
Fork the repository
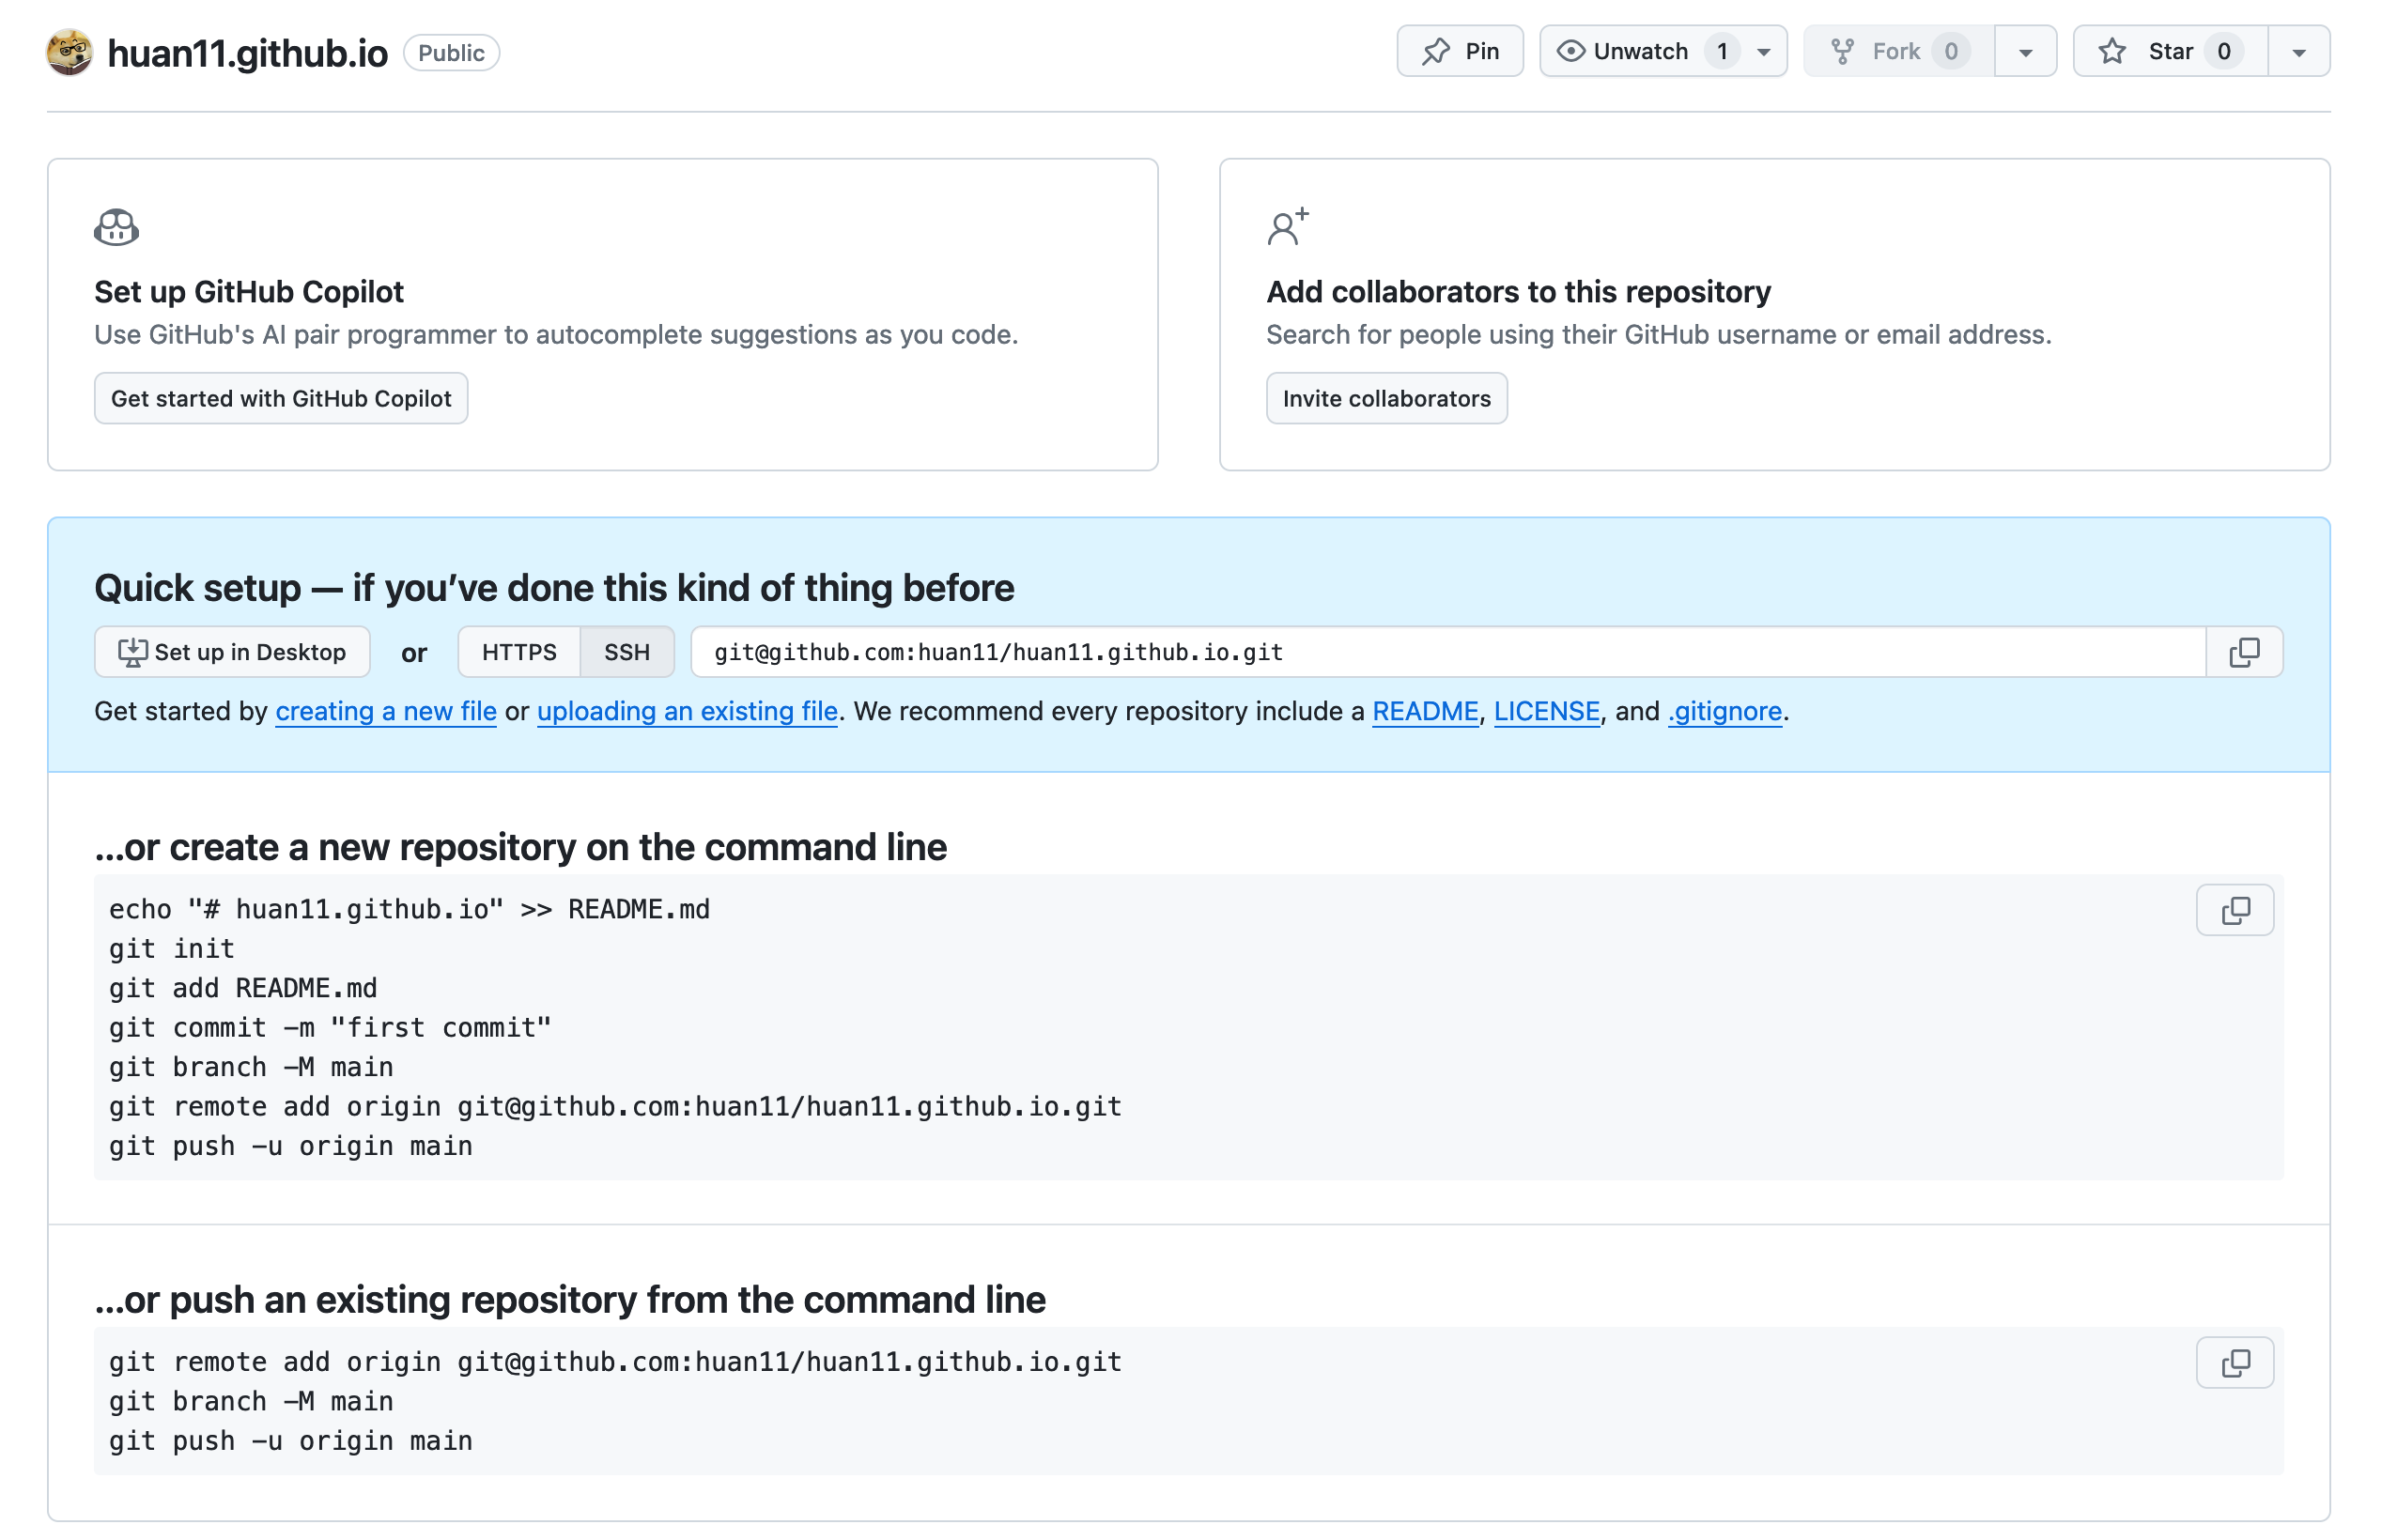(1898, 51)
